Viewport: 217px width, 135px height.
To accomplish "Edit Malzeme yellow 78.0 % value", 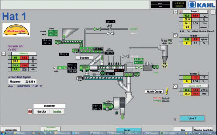I will point(15,61).
